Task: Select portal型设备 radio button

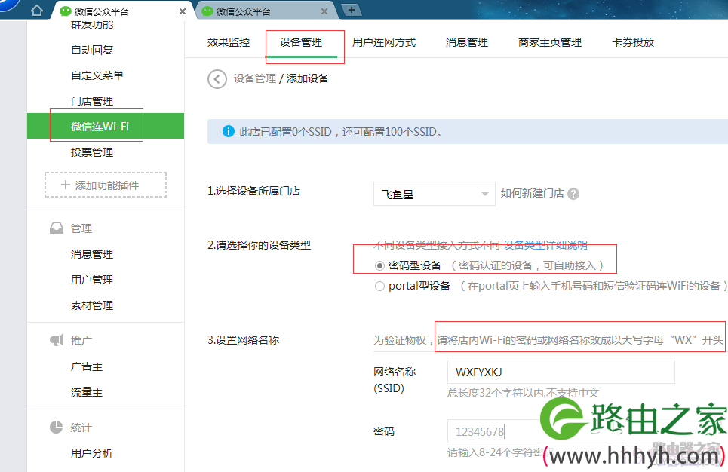Action: pos(379,287)
